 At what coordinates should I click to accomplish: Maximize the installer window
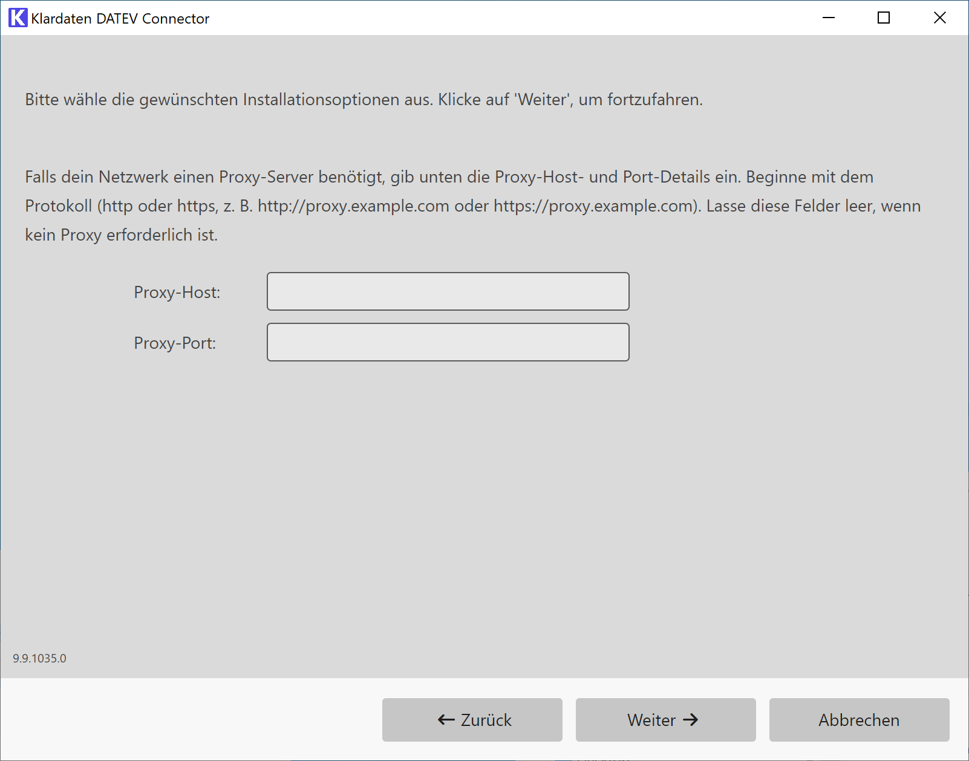click(x=884, y=18)
